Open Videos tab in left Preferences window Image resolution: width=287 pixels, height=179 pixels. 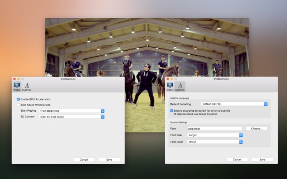(x=17, y=86)
